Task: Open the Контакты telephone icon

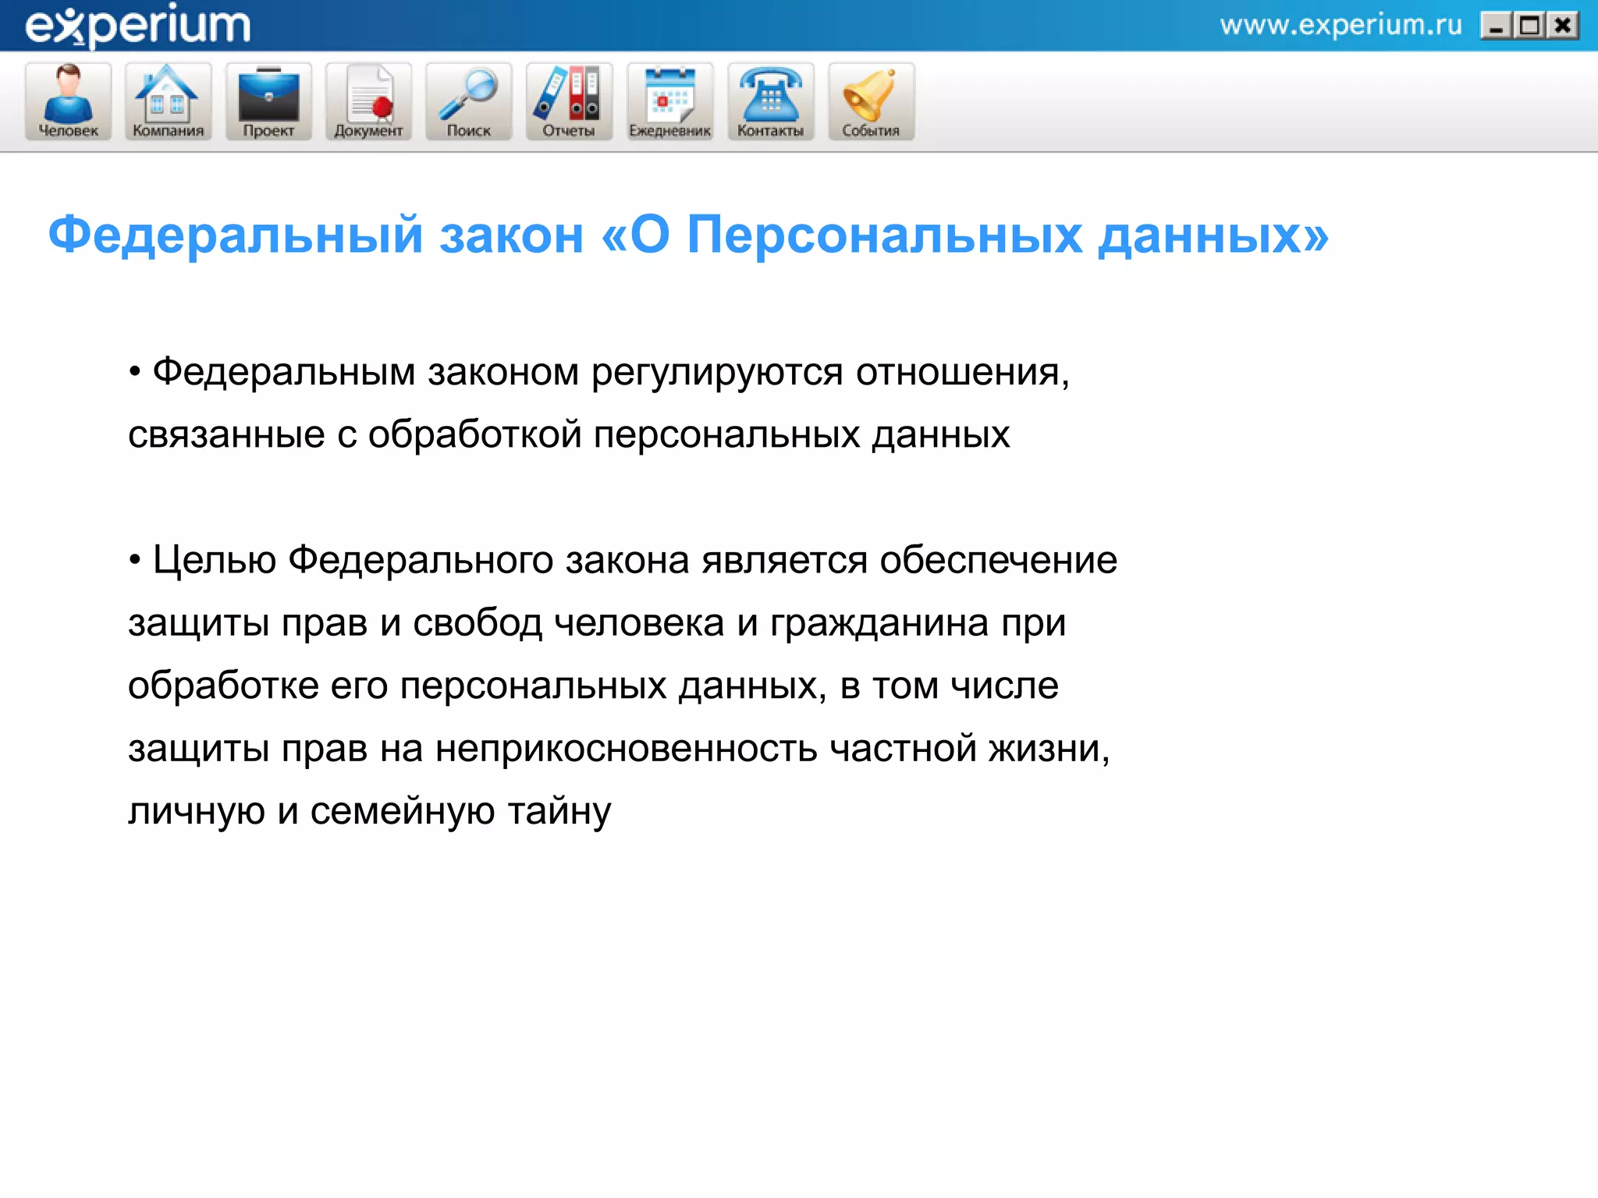Action: coord(770,94)
